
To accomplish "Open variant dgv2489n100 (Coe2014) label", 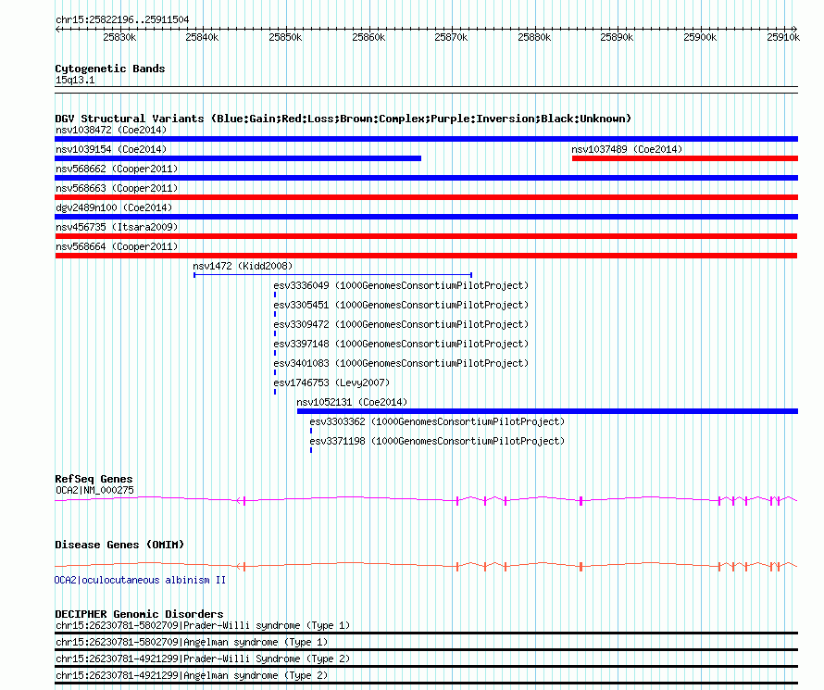I will [x=114, y=207].
